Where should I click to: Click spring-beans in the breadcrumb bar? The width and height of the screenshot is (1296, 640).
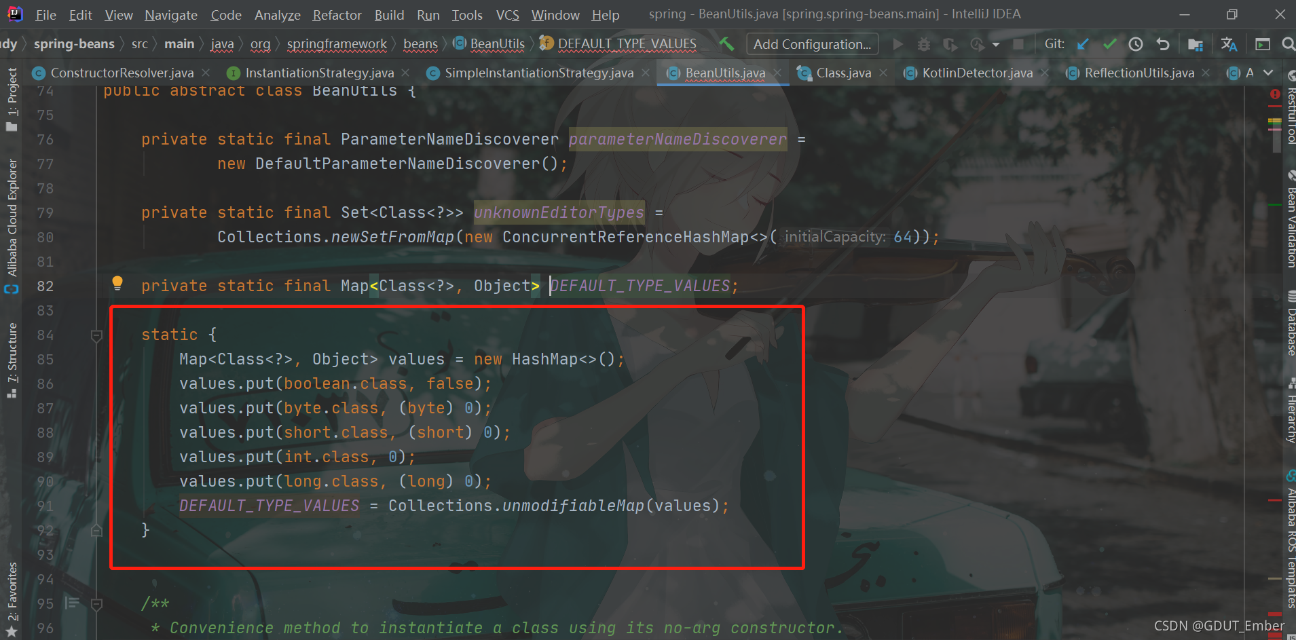coord(74,44)
